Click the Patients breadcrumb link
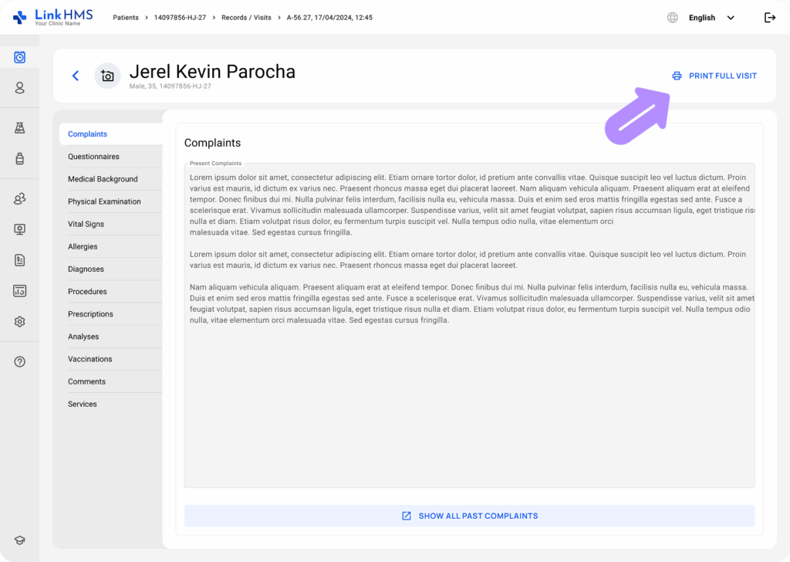Viewport: 790px width, 562px height. tap(126, 18)
